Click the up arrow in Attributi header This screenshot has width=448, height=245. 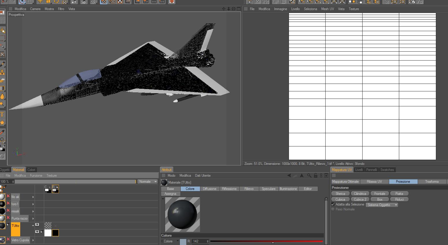(x=302, y=176)
